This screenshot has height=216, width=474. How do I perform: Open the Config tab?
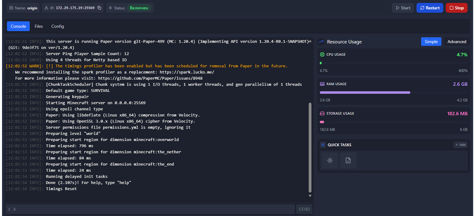coord(58,26)
